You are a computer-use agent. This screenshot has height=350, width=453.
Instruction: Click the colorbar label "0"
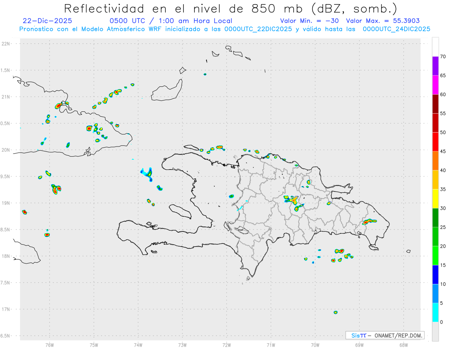click(x=442, y=322)
